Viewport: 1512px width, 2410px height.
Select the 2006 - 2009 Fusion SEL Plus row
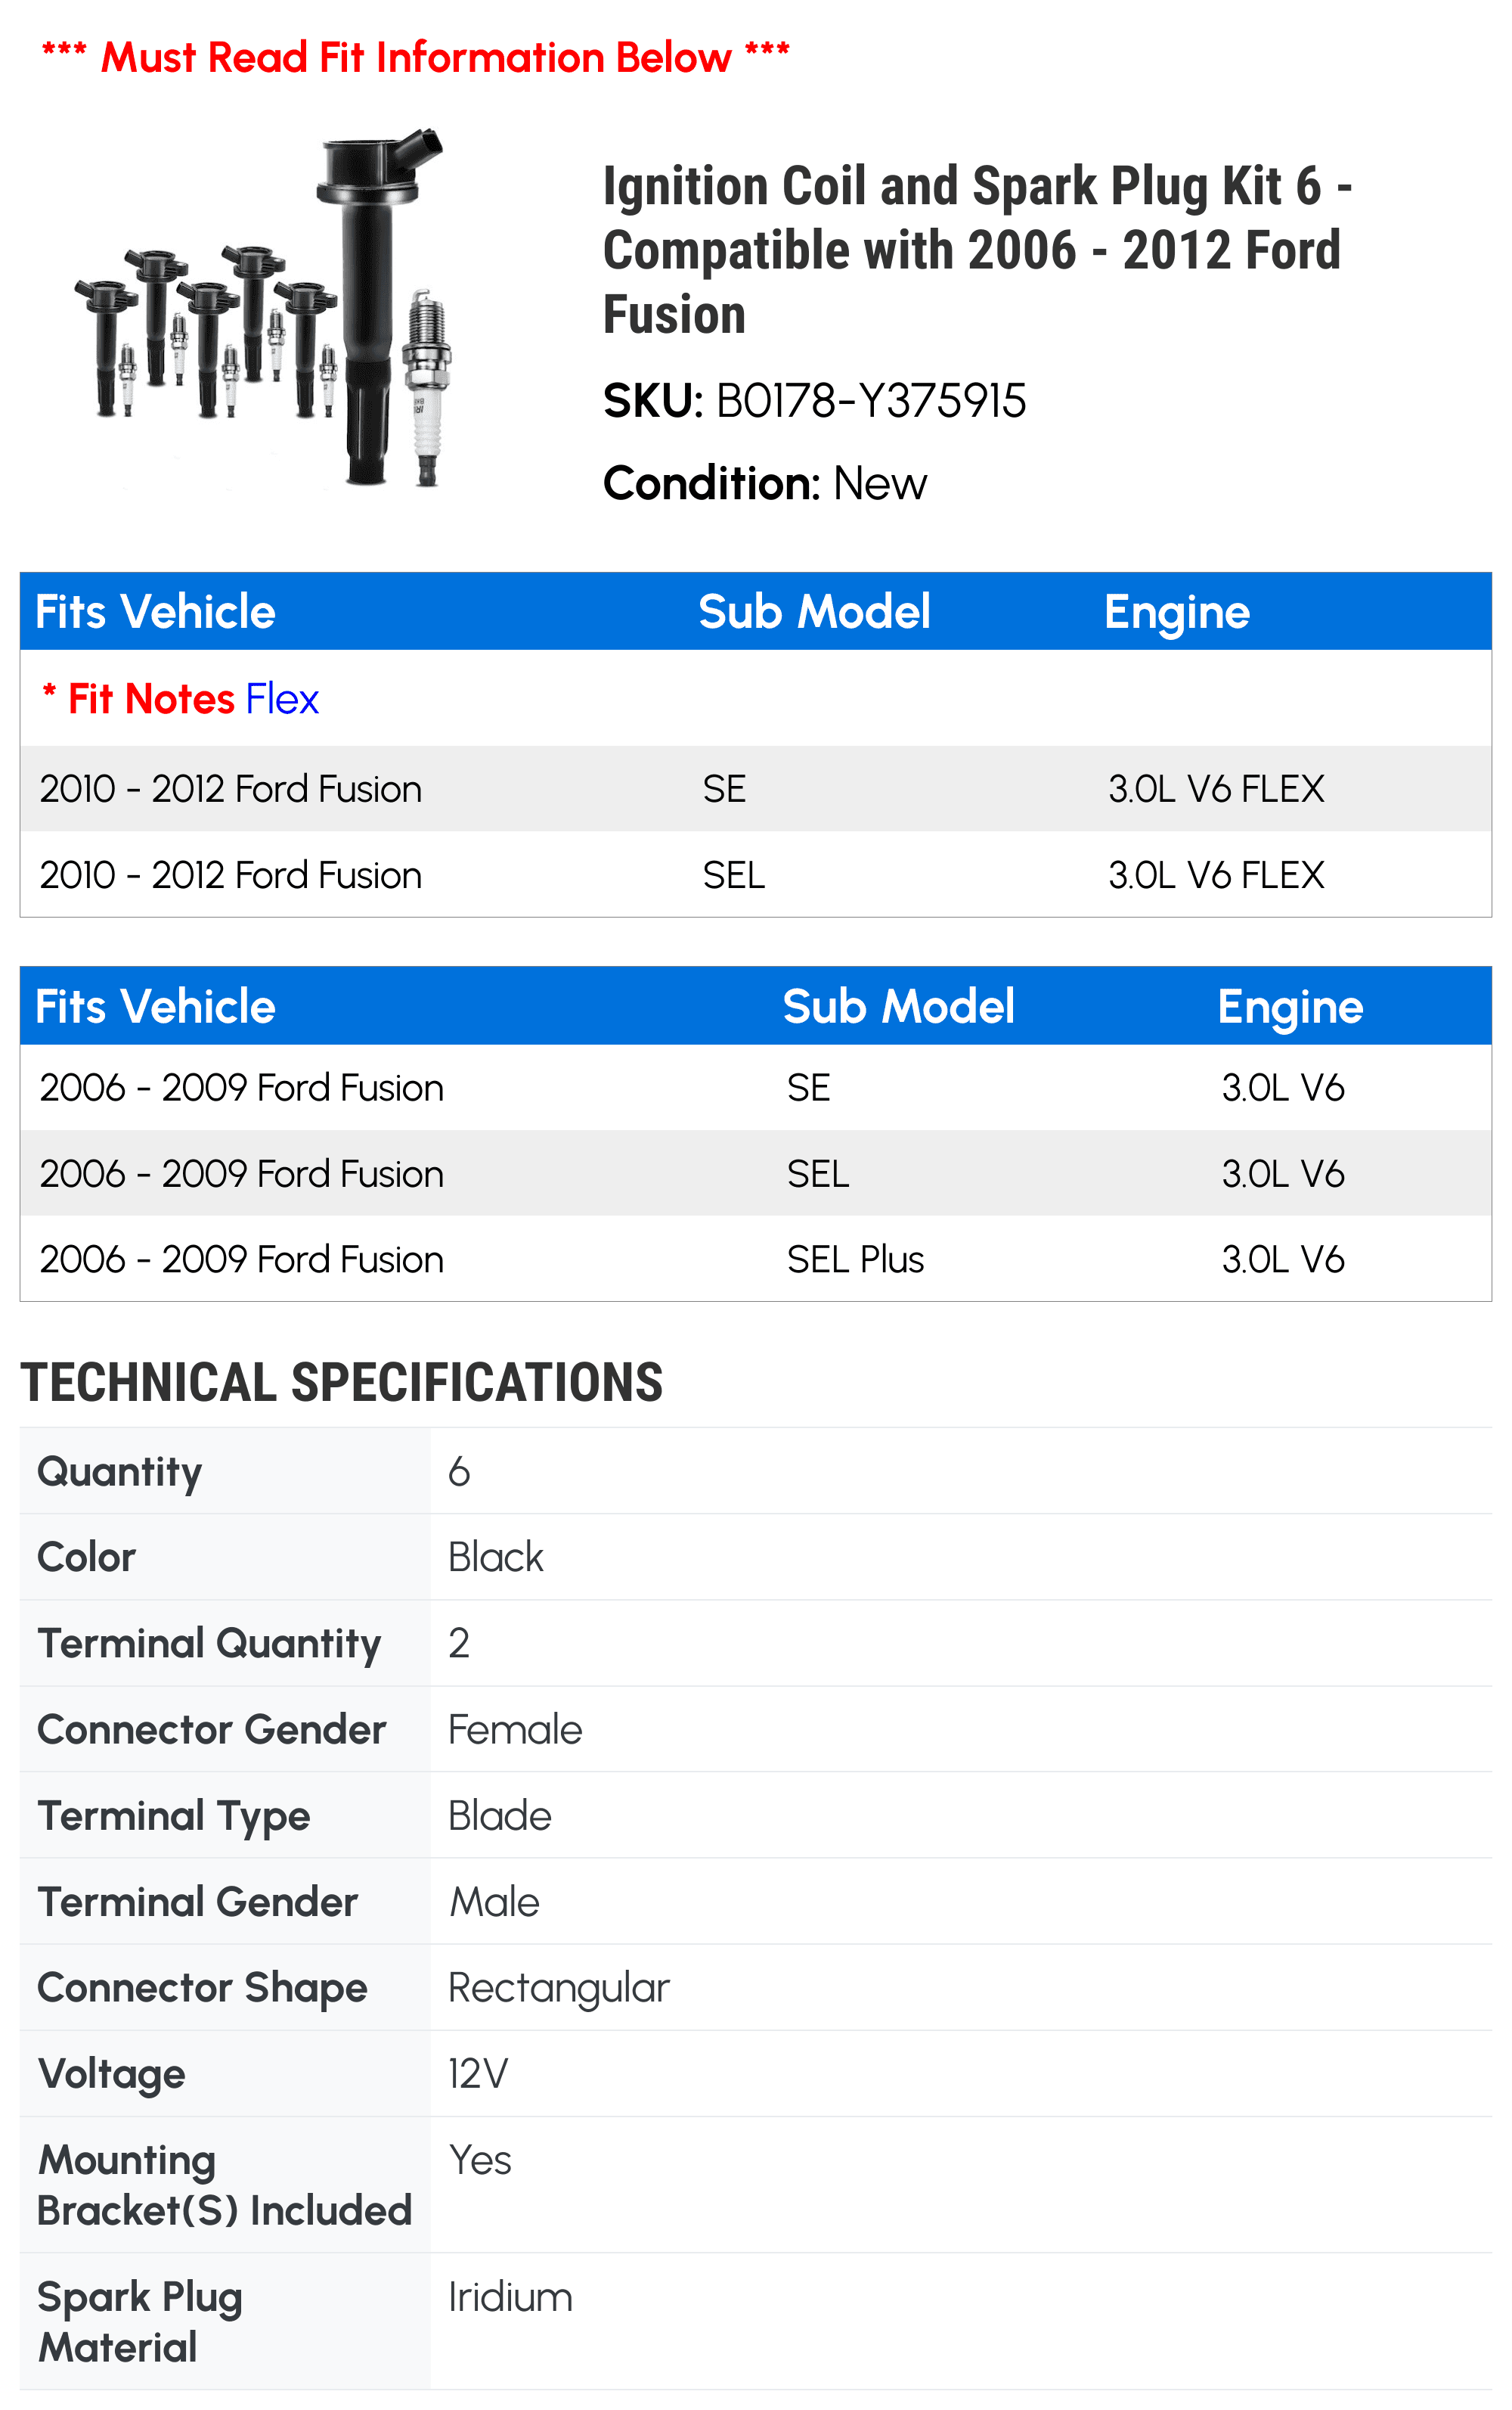coord(756,1259)
